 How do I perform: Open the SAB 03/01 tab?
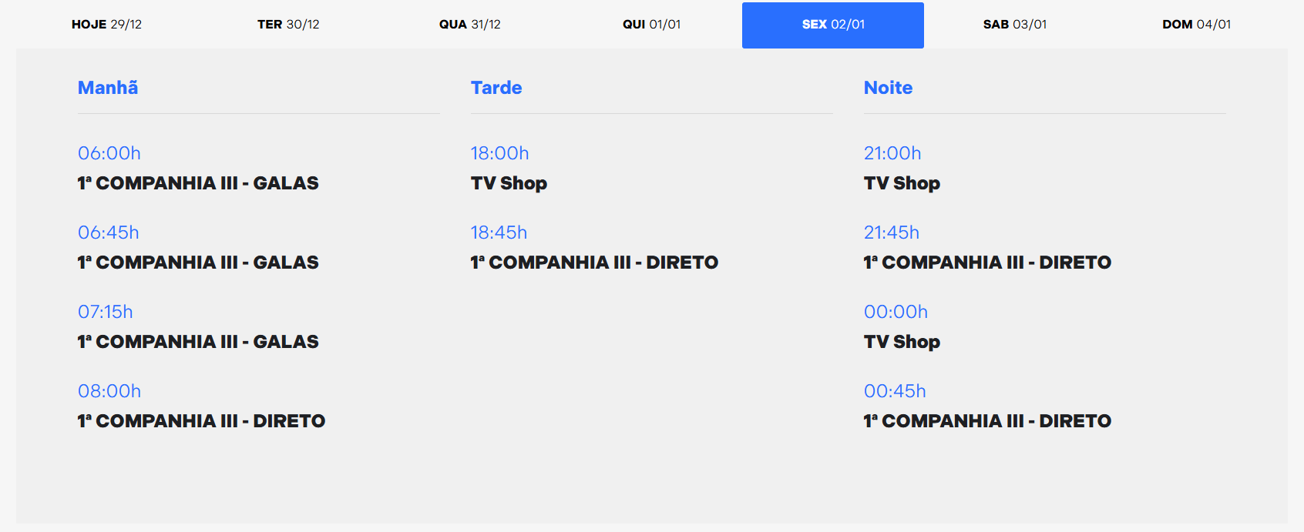click(x=1015, y=25)
